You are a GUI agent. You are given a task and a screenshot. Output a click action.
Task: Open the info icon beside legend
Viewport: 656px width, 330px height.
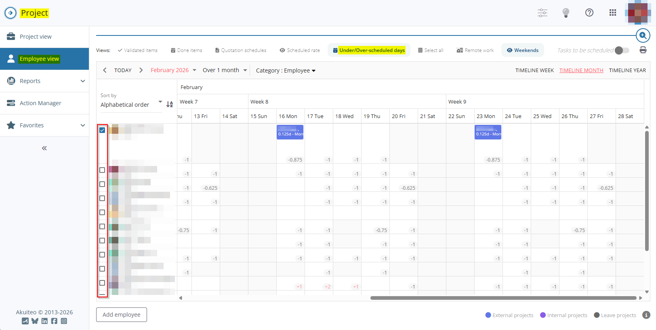(646, 315)
